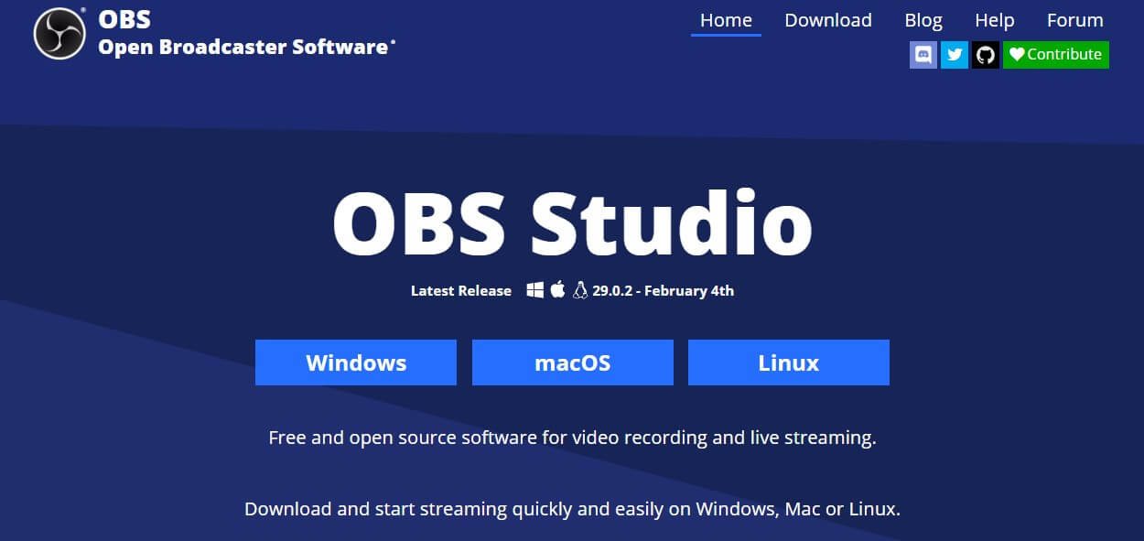
Task: Open the Download navigation item
Action: click(827, 19)
